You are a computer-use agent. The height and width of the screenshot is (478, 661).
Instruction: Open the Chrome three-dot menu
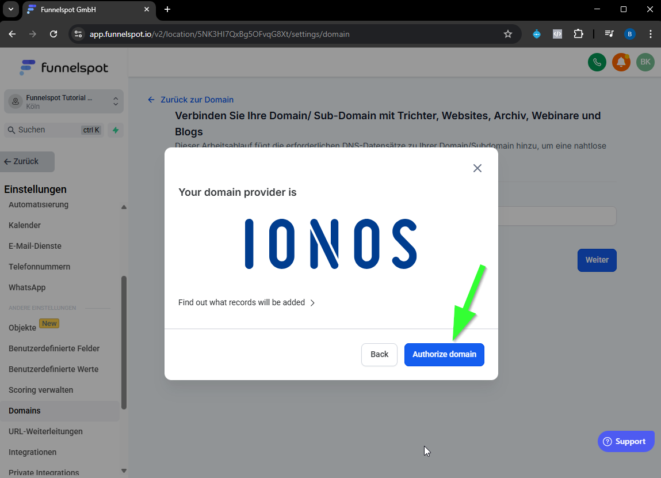click(651, 34)
